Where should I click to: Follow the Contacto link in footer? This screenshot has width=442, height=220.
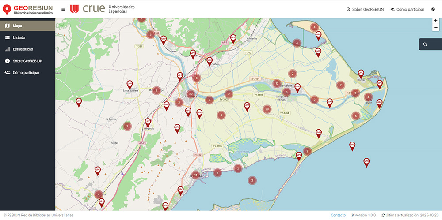click(338, 215)
